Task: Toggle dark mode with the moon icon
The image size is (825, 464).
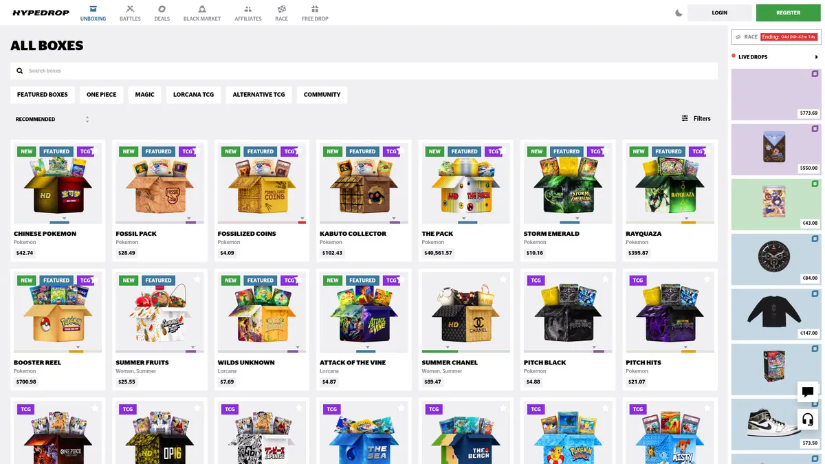Action: 679,12
